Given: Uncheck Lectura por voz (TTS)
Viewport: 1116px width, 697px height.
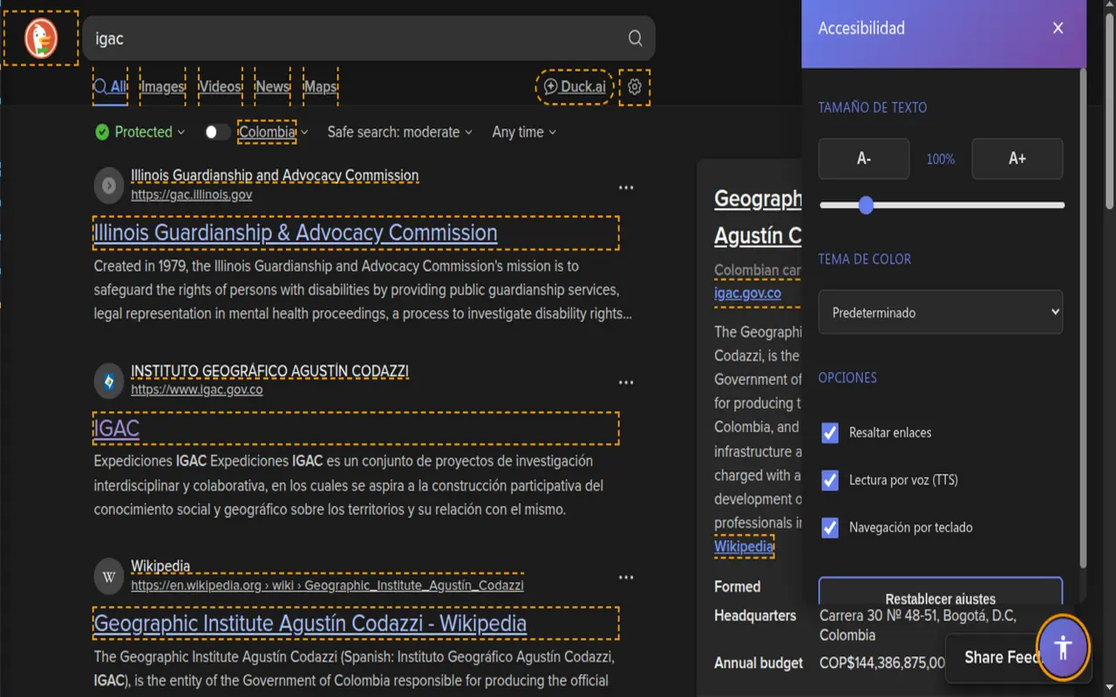Looking at the screenshot, I should point(830,480).
